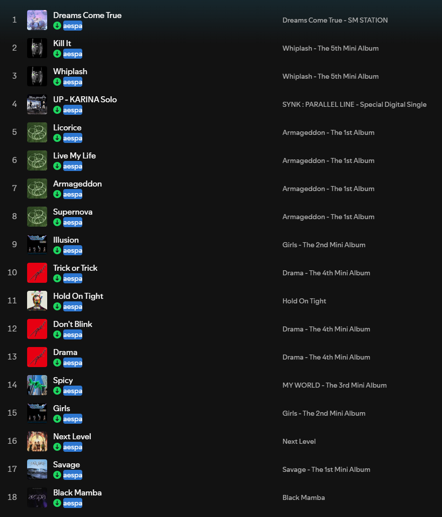The width and height of the screenshot is (442, 517).
Task: Open the Armageddon album link on the Licorice row
Action: tap(328, 132)
